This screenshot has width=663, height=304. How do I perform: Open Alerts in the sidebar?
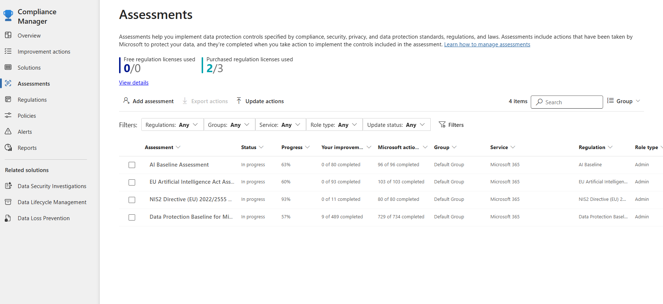click(25, 132)
